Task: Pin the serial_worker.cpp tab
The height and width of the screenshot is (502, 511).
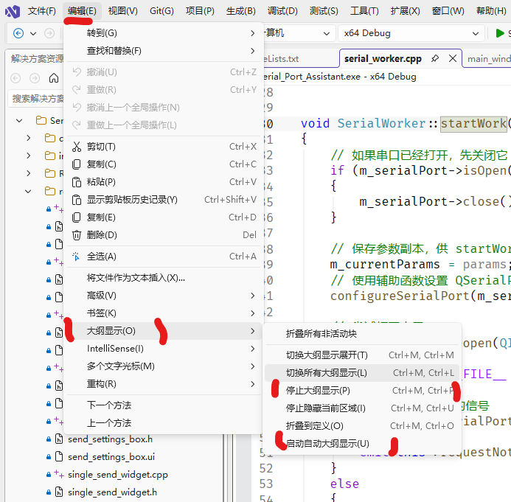Action: coord(435,59)
